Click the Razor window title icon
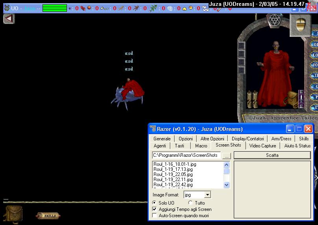 (x=153, y=129)
